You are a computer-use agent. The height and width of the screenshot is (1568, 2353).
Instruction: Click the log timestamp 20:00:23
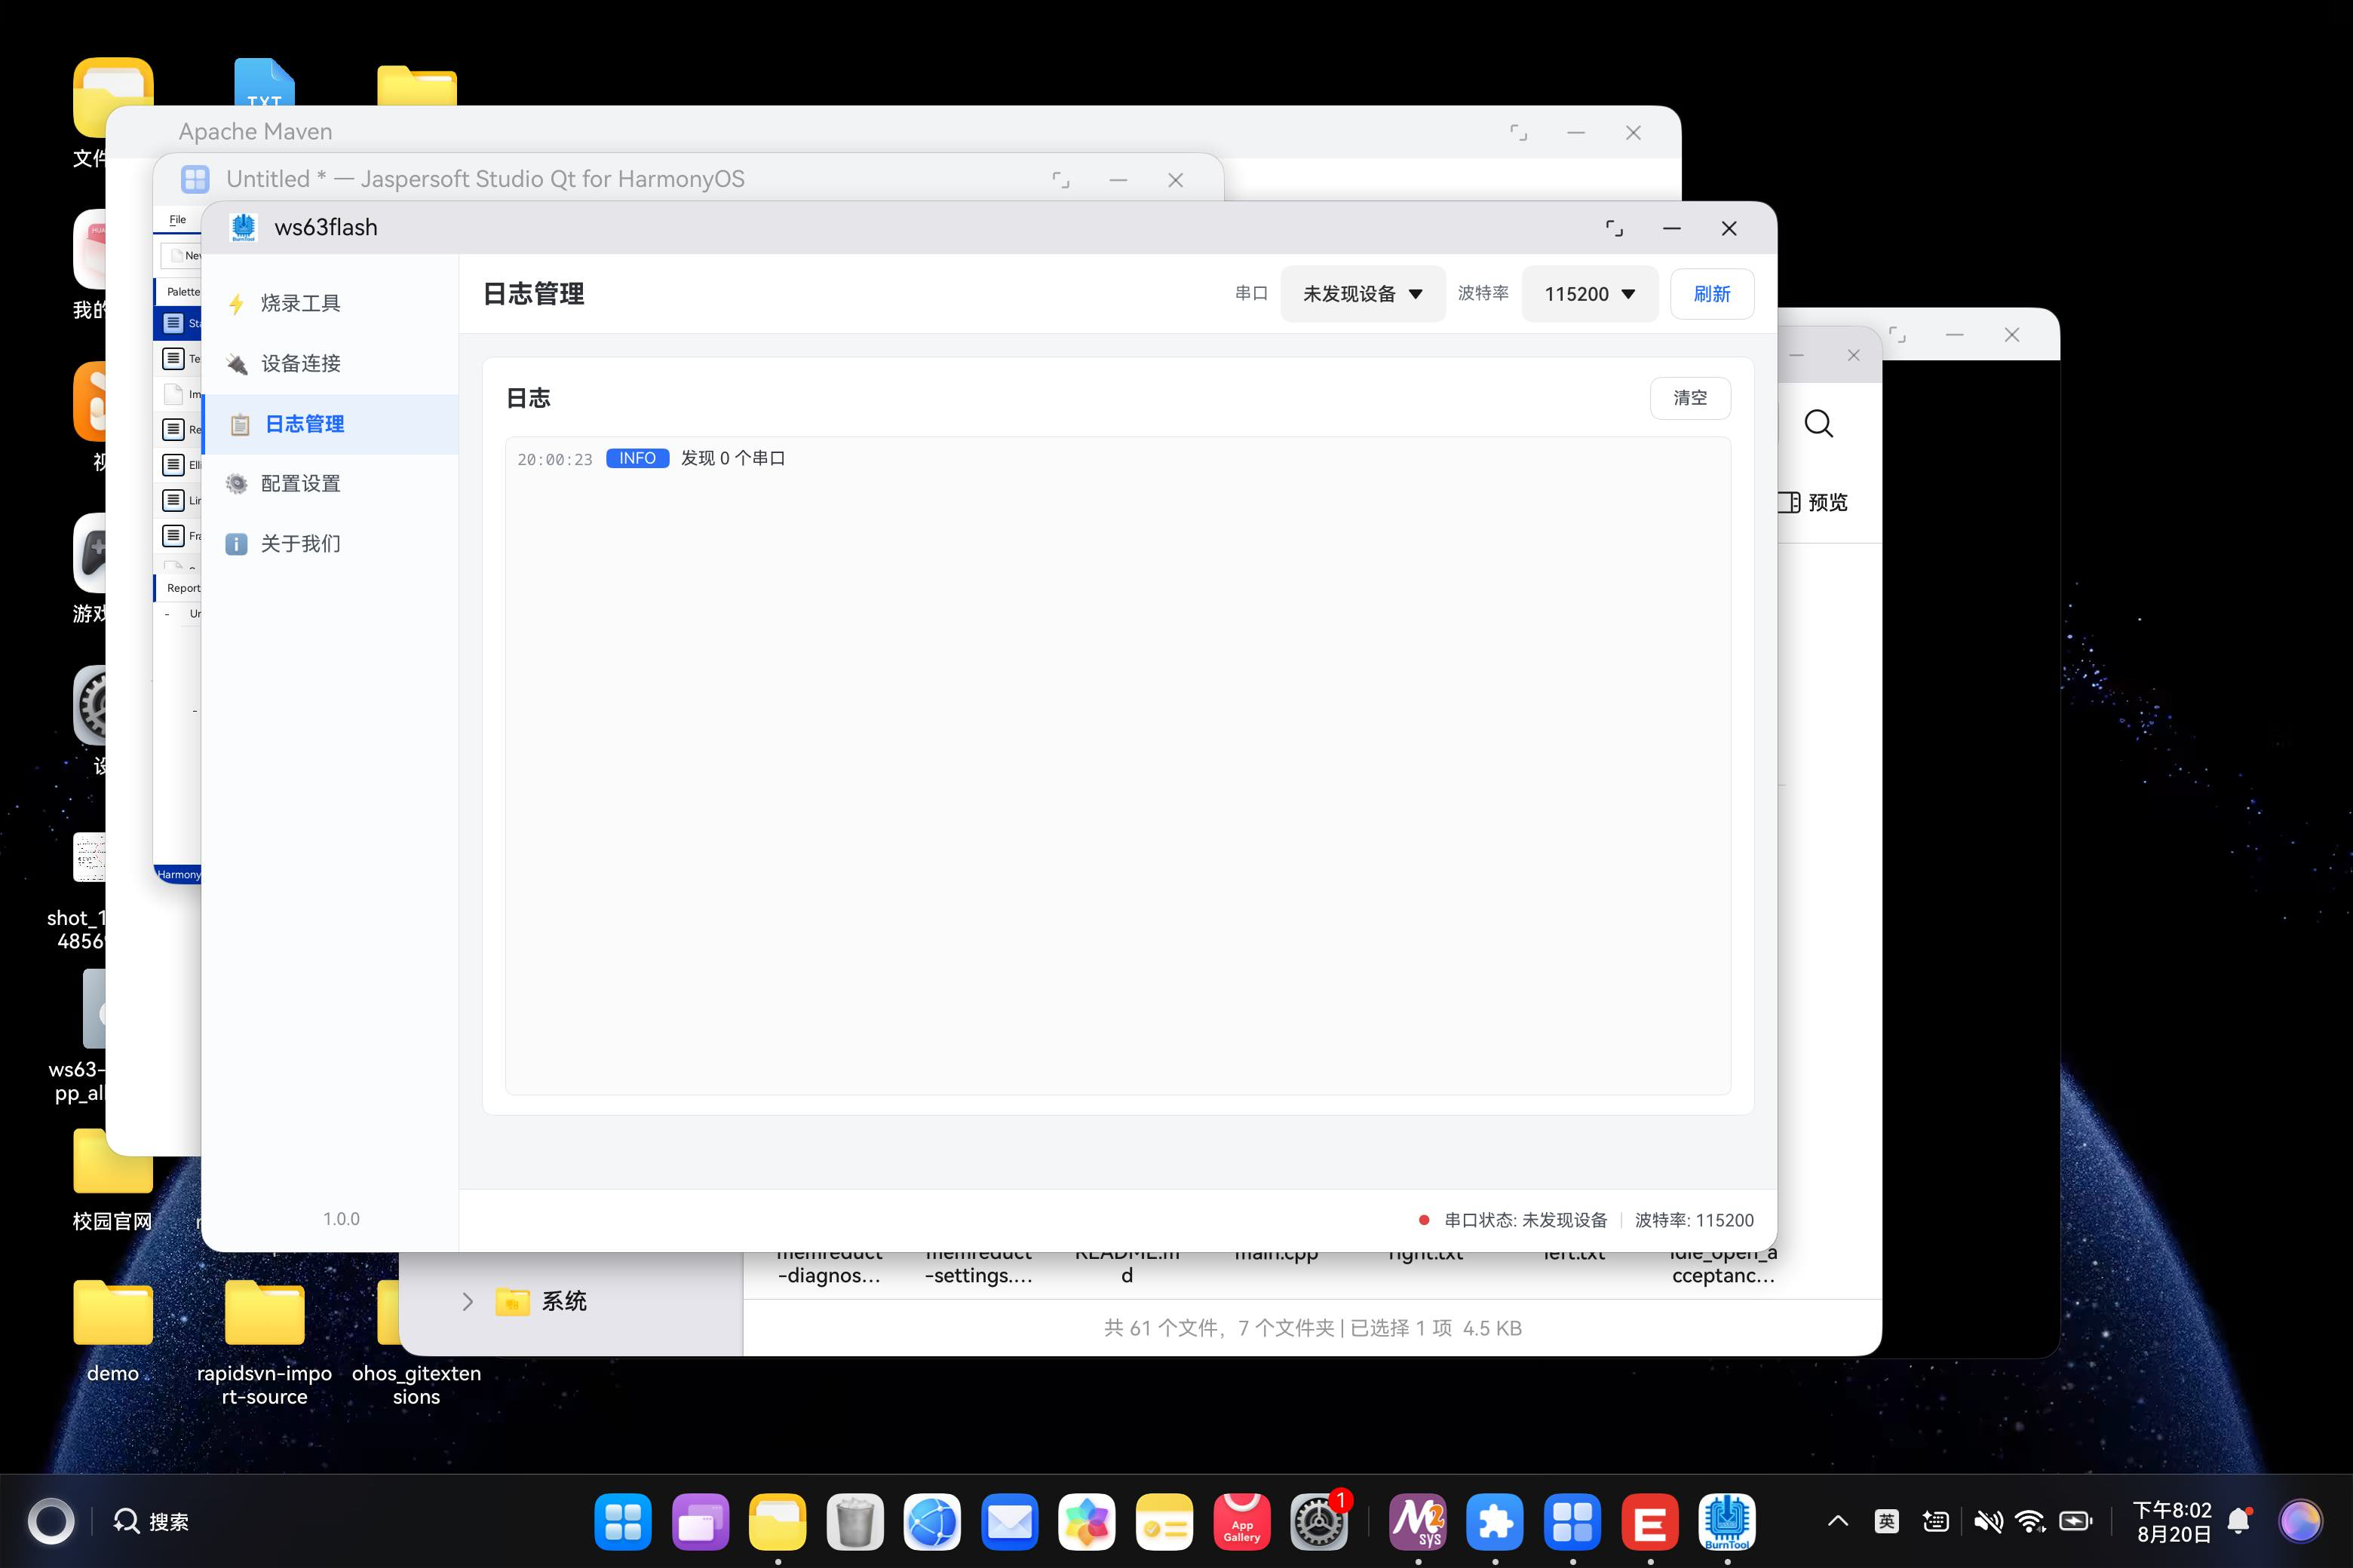(554, 460)
